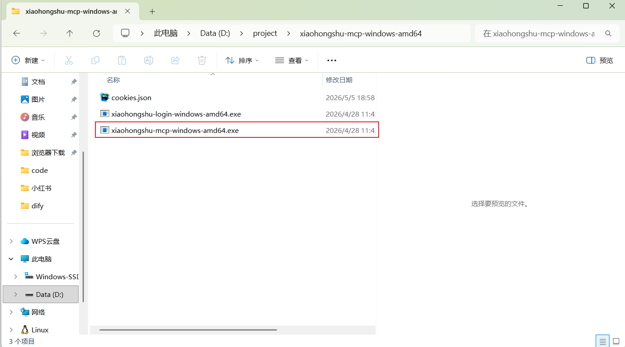Expand the 网络 tree node
The image size is (625, 347).
click(x=11, y=312)
